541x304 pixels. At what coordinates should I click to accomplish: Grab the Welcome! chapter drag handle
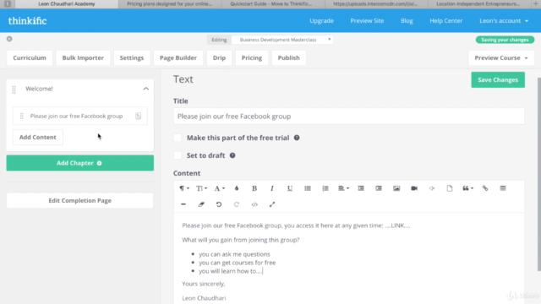14,90
